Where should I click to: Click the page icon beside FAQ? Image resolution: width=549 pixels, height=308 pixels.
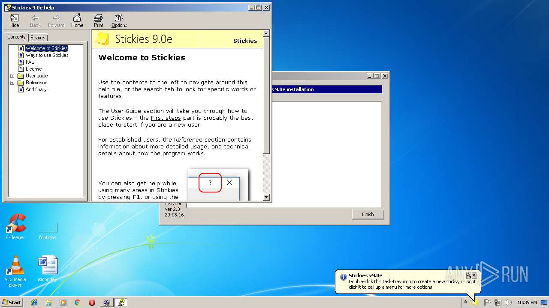click(x=21, y=62)
